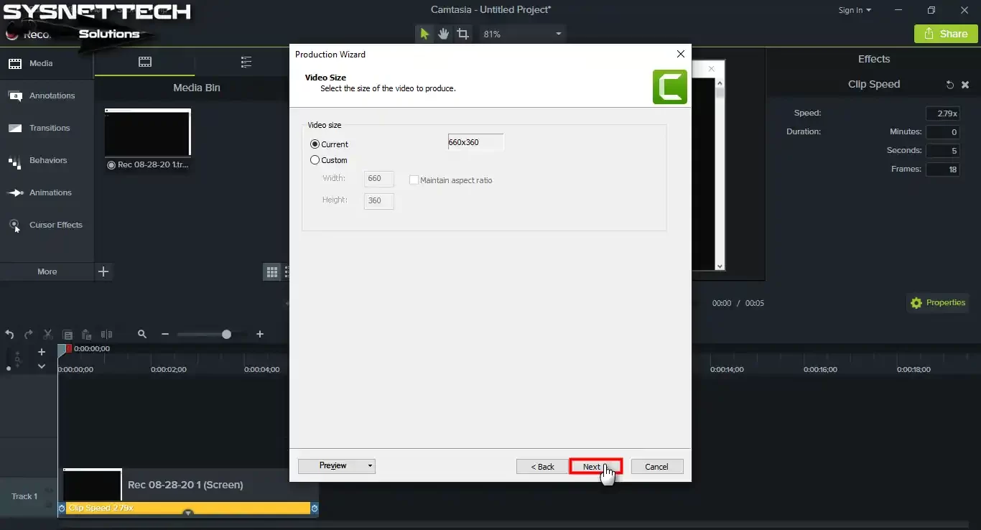The height and width of the screenshot is (530, 981).
Task: Click the Height input field
Action: [379, 200]
